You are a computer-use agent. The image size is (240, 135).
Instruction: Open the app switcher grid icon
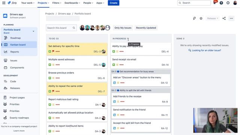(x=4, y=3)
